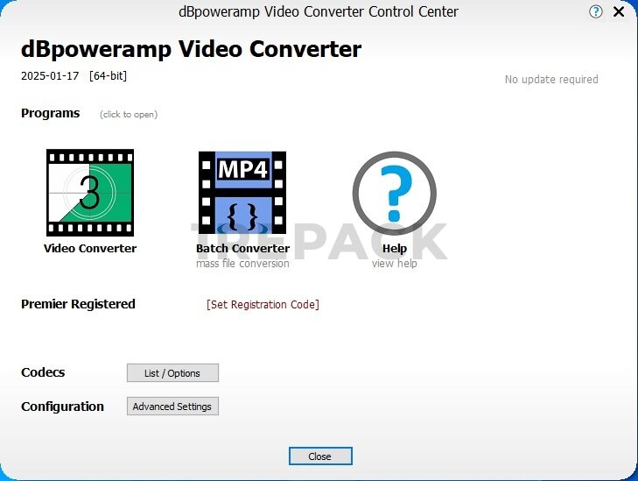Click the 'Video Converter' text label
This screenshot has height=481, width=638.
tap(90, 249)
